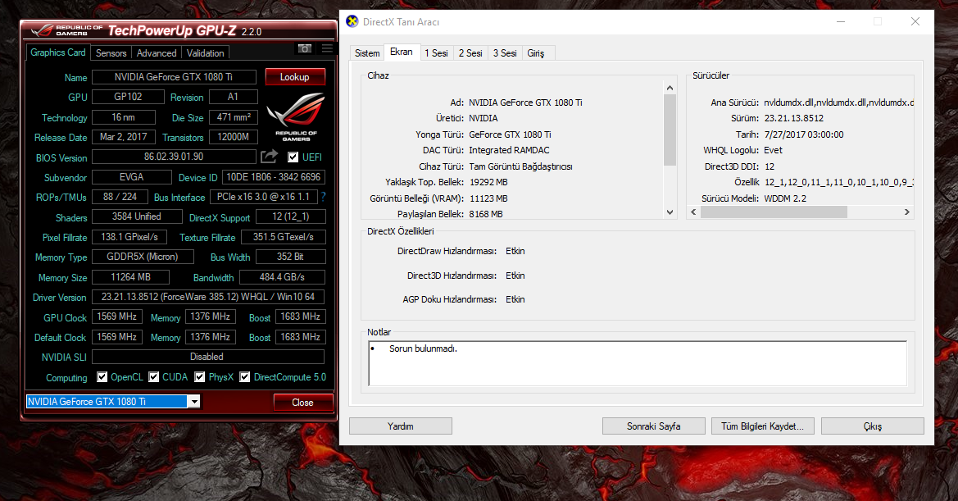Image resolution: width=958 pixels, height=501 pixels.
Task: Click the GP102 GPU field
Action: tap(129, 97)
